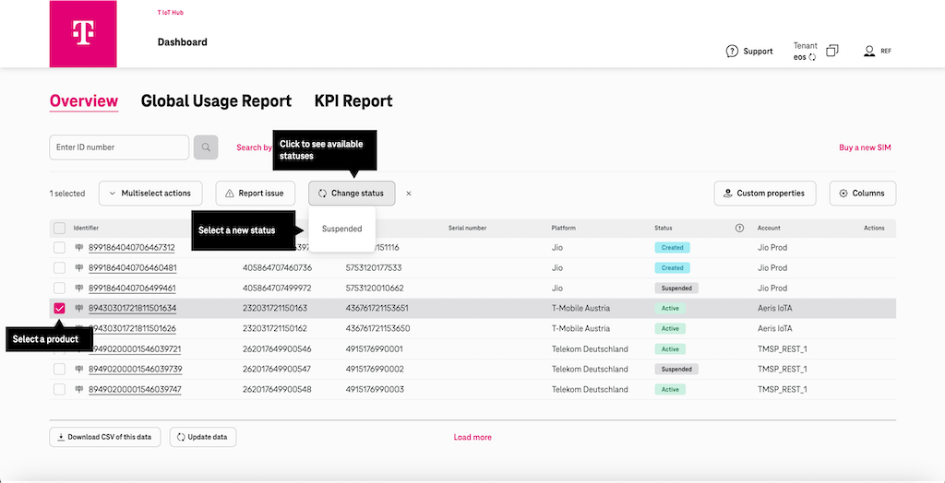Click the tenant switch windows icon

[x=832, y=51]
